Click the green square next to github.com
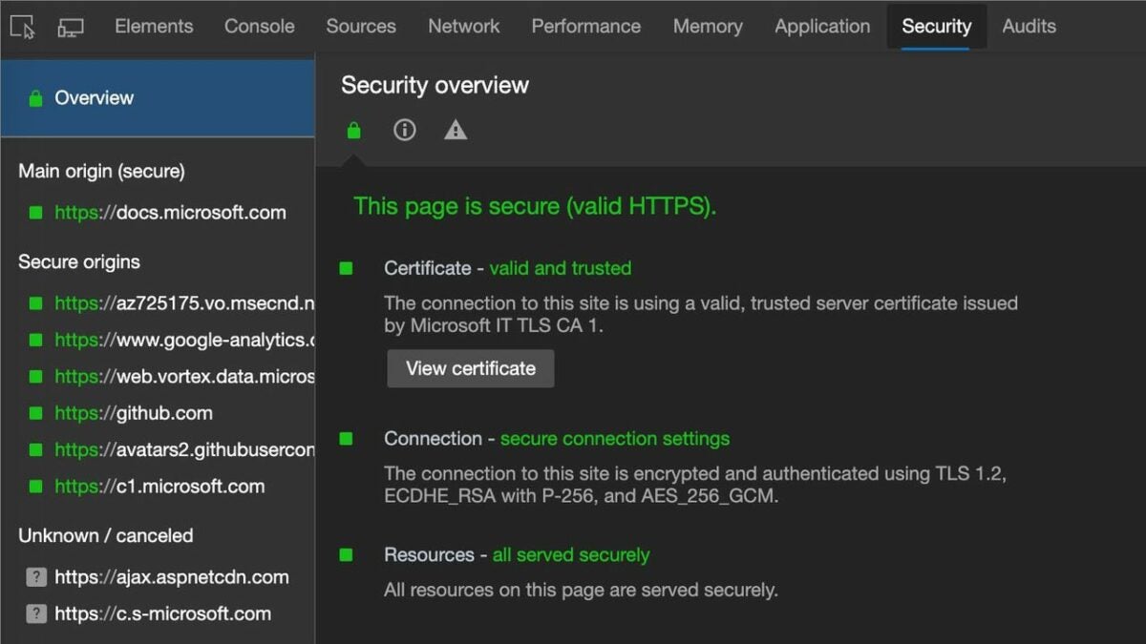Image resolution: width=1146 pixels, height=644 pixels. [x=35, y=413]
